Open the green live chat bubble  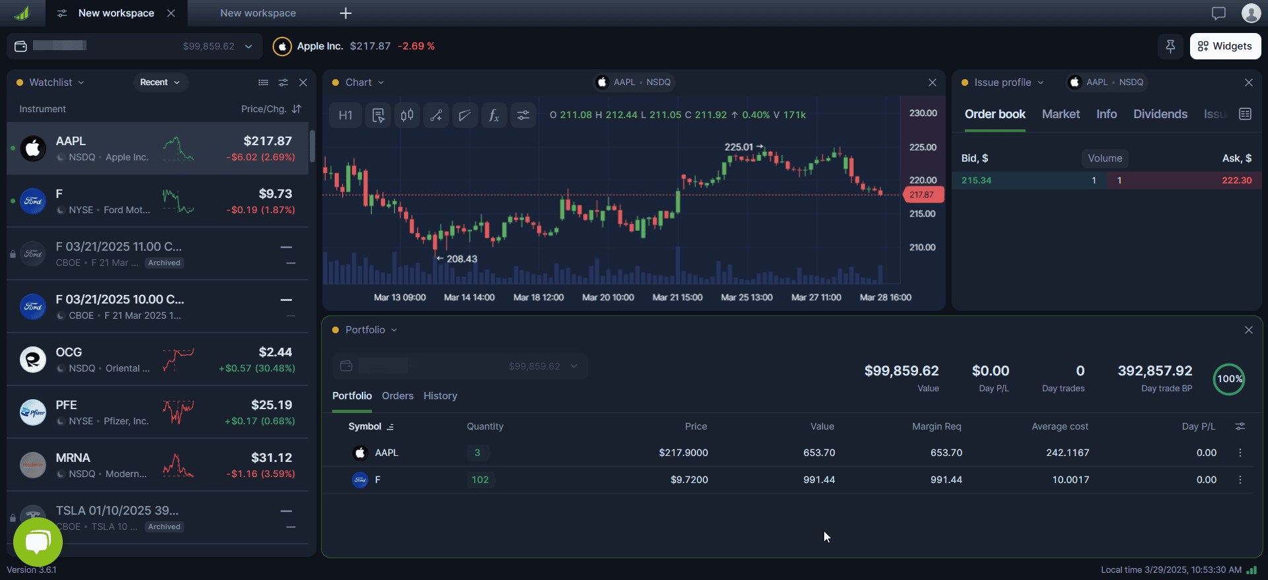pyautogui.click(x=38, y=542)
